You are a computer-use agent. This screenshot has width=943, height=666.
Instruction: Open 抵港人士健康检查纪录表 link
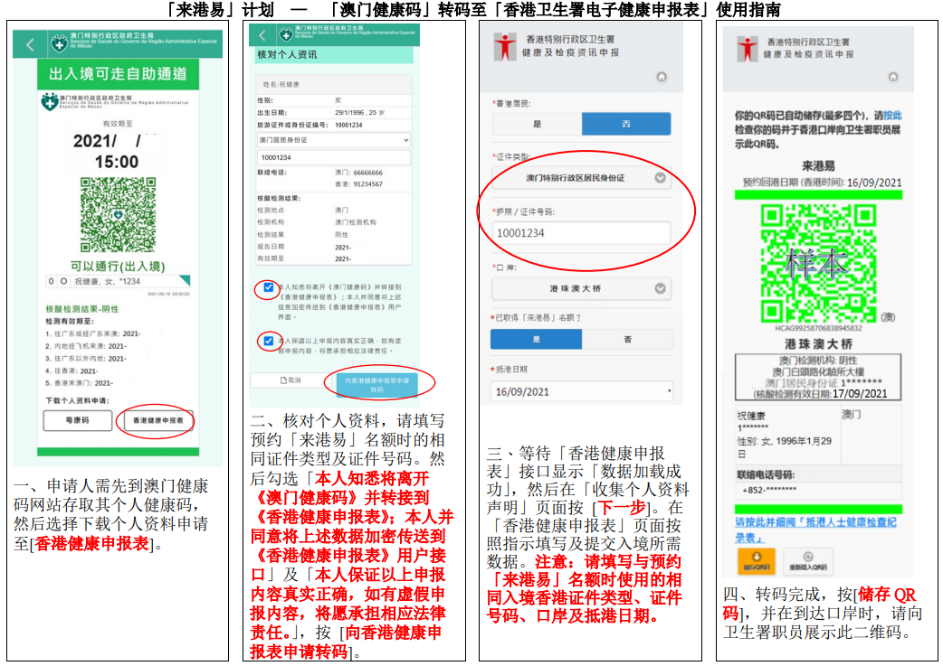click(x=815, y=530)
